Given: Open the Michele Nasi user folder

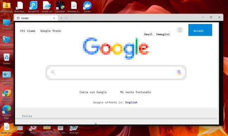Looking at the screenshot, I should pyautogui.click(x=7, y=7).
